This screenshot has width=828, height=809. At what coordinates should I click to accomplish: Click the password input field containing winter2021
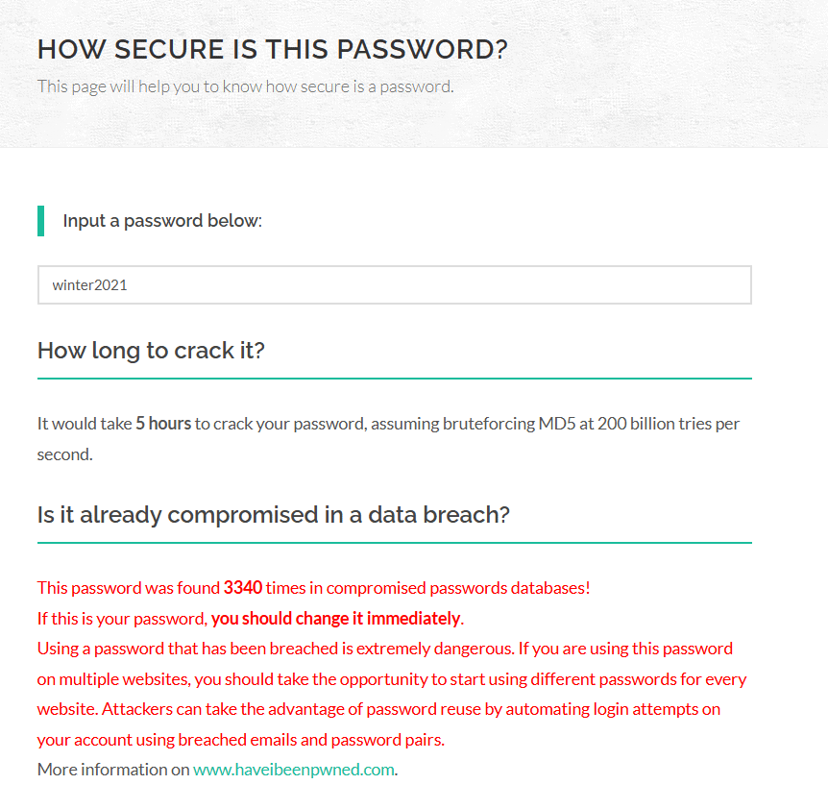(x=395, y=285)
